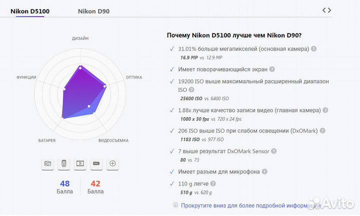Click the radar chart point on ОПТИКА axis
The width and height of the screenshot is (360, 216).
point(104,86)
